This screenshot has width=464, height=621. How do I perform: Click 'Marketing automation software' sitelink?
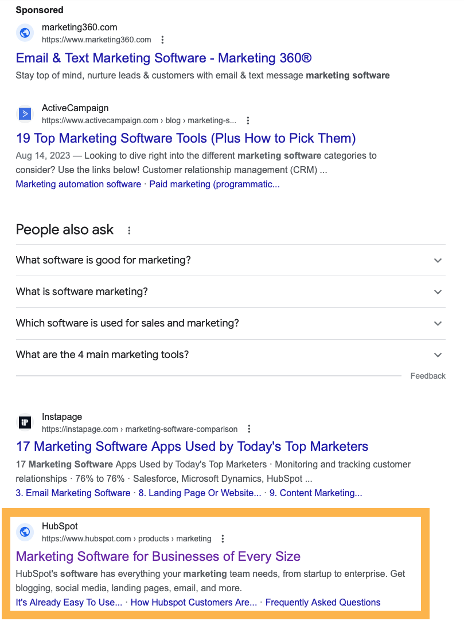pyautogui.click(x=79, y=184)
